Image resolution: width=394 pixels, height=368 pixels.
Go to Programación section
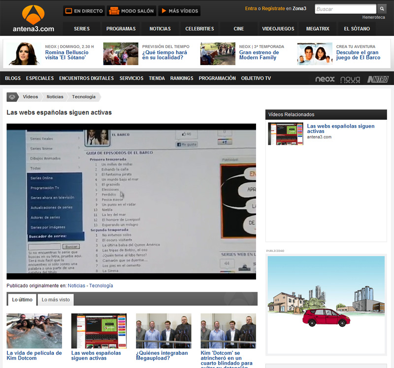[x=217, y=78]
